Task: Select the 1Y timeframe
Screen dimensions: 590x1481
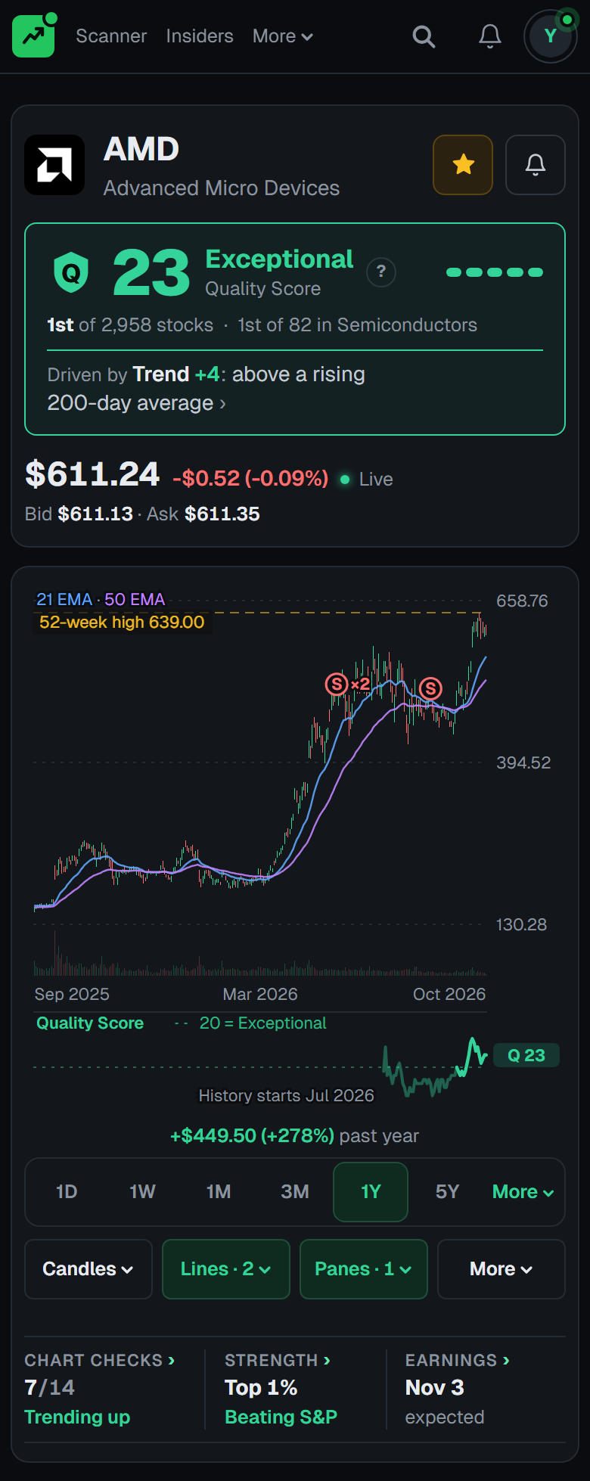Action: click(x=371, y=1192)
